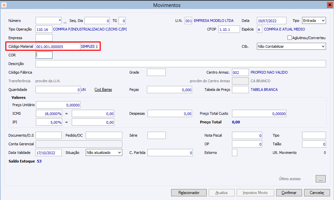
Task: Click the Quantidade field
Action: (58, 90)
